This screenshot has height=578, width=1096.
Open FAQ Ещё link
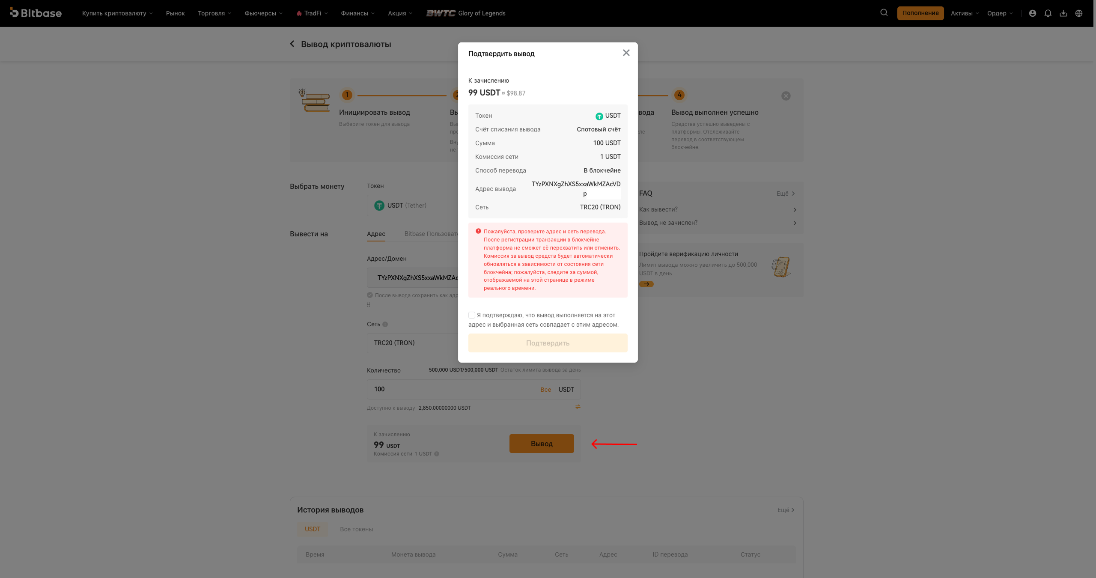point(786,194)
